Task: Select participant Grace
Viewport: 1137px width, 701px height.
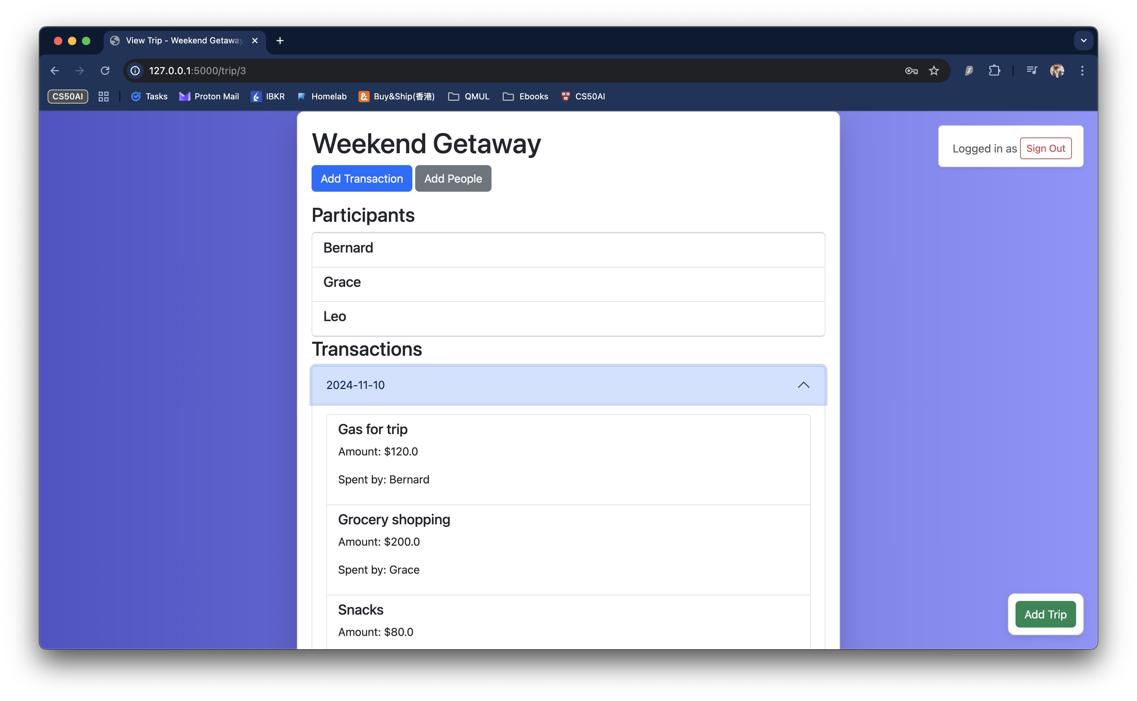Action: (568, 284)
